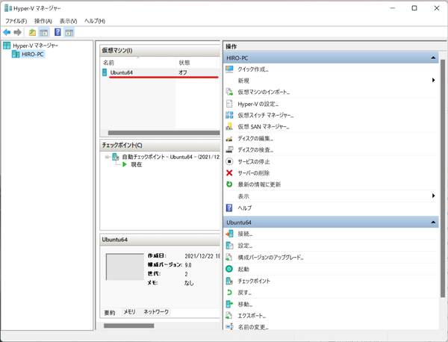Screen dimensions: 448x342
Task: Click the 名前の変更... action text
Action: (x=253, y=327)
